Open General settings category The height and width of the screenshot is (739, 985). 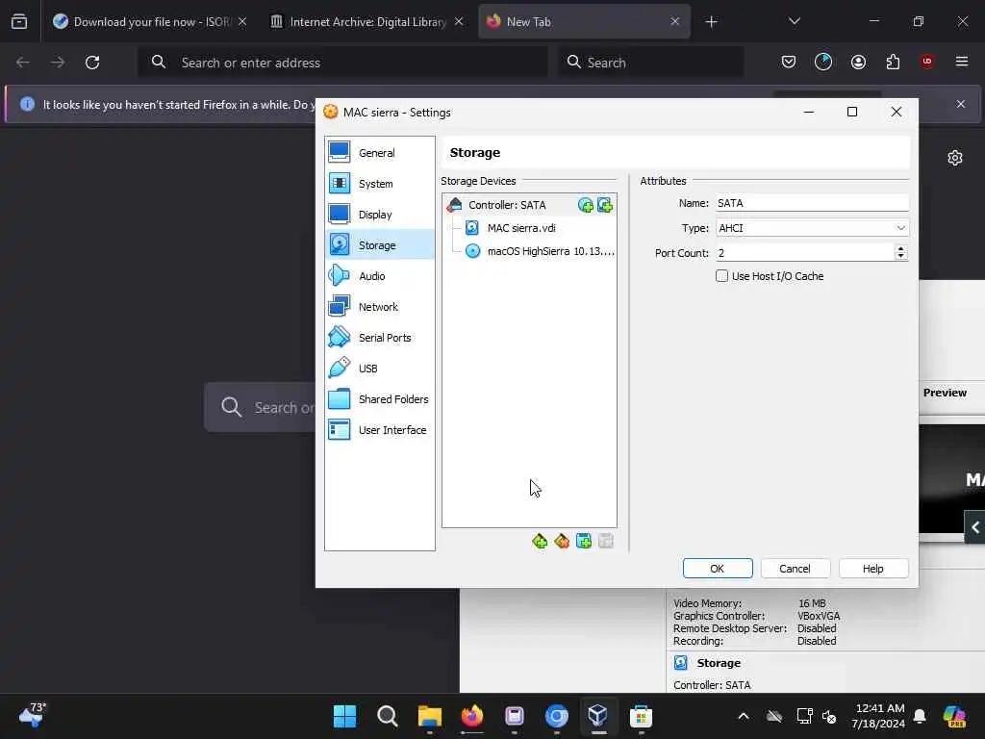tap(379, 153)
